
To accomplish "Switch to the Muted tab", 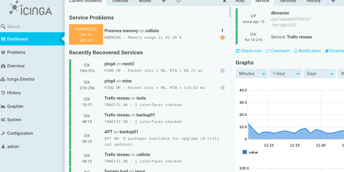I will click(x=145, y=1).
